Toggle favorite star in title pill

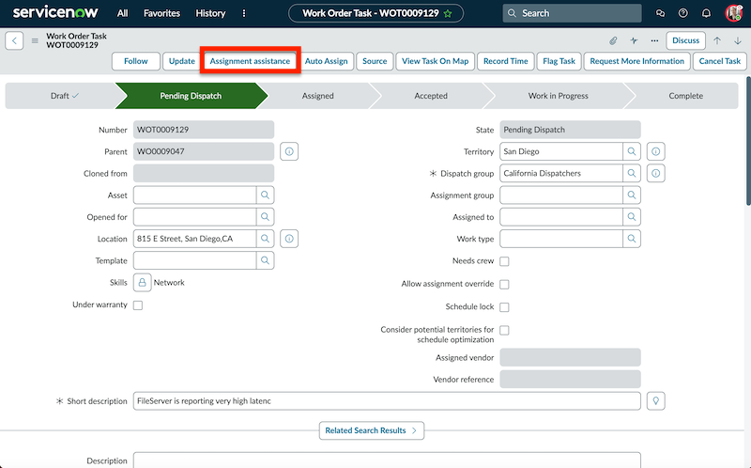pyautogui.click(x=448, y=13)
